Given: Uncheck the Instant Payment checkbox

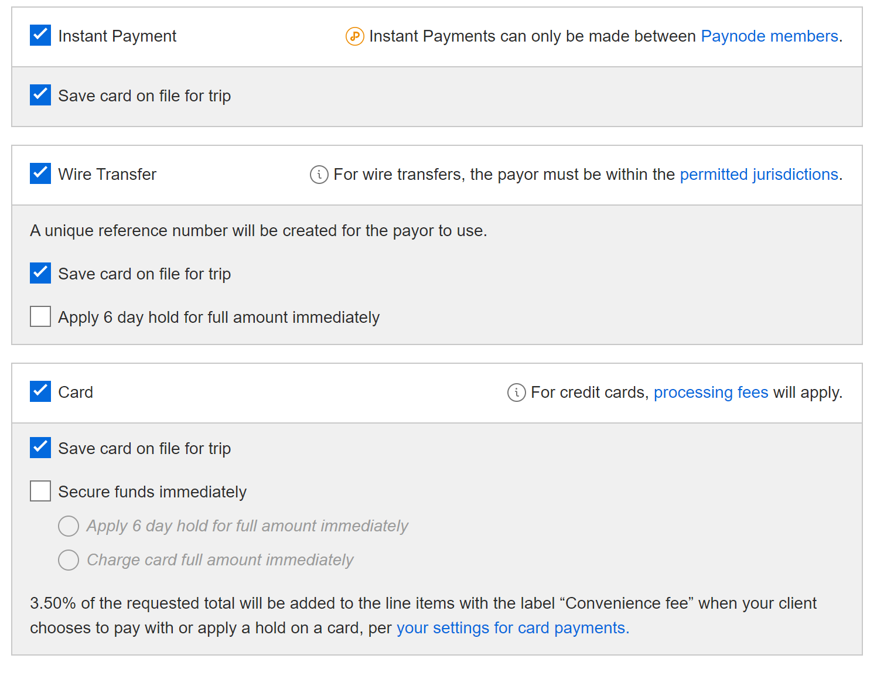Looking at the screenshot, I should point(40,35).
